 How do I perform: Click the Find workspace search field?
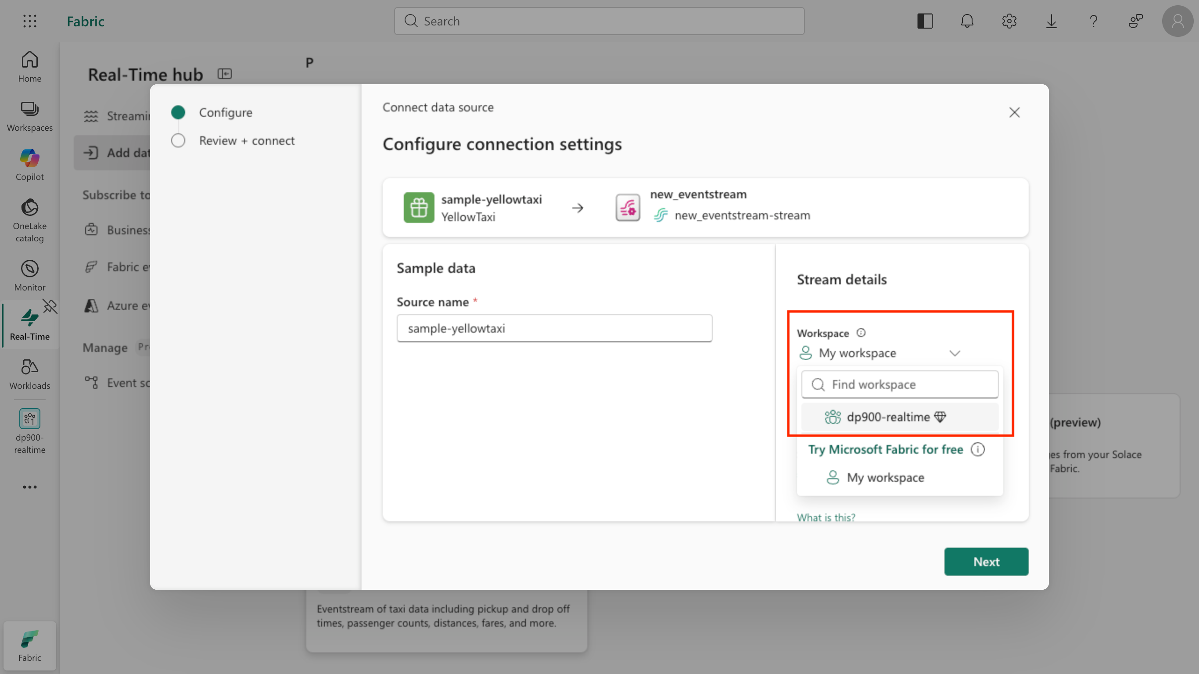pos(900,384)
